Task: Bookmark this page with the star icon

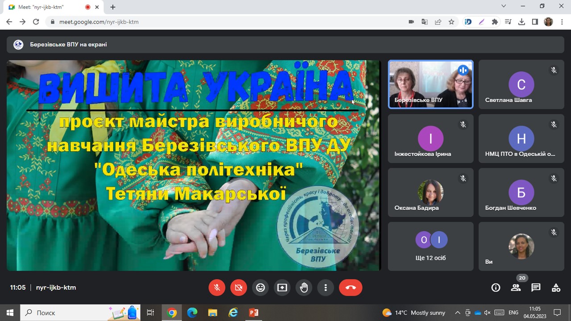Action: pyautogui.click(x=451, y=22)
